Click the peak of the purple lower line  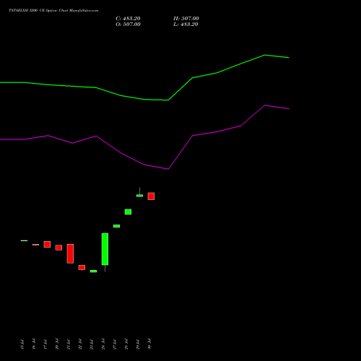(265, 105)
